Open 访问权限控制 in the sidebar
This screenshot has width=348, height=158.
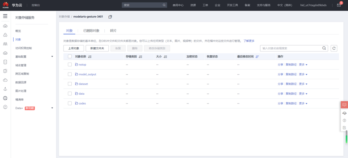point(23,48)
